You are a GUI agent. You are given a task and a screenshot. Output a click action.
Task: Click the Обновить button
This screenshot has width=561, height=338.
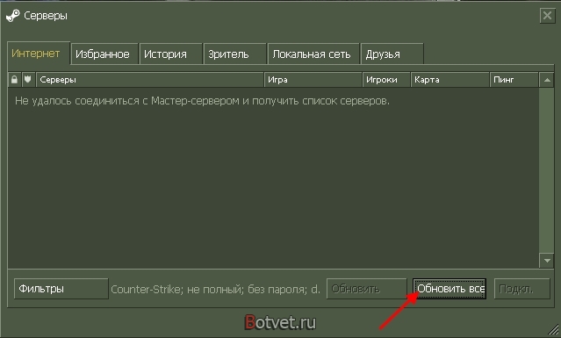pyautogui.click(x=367, y=289)
